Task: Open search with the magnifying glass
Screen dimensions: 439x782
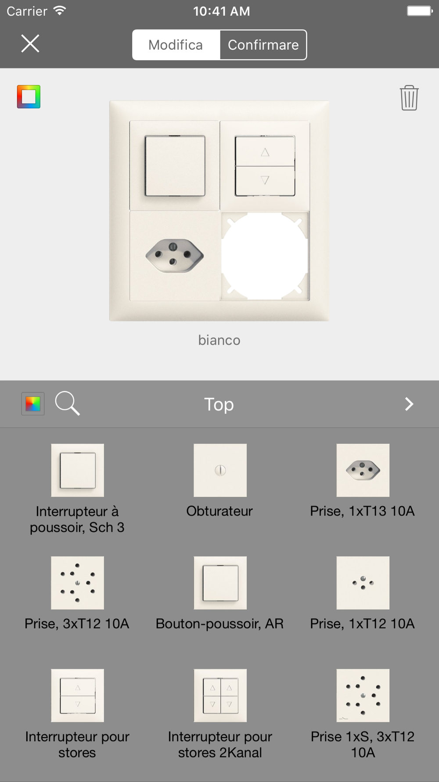Action: [67, 403]
